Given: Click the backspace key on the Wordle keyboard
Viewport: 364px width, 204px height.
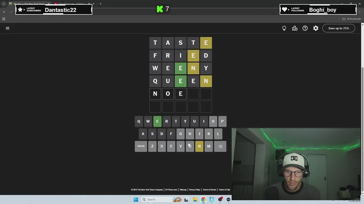Looking at the screenshot, I should point(220,146).
